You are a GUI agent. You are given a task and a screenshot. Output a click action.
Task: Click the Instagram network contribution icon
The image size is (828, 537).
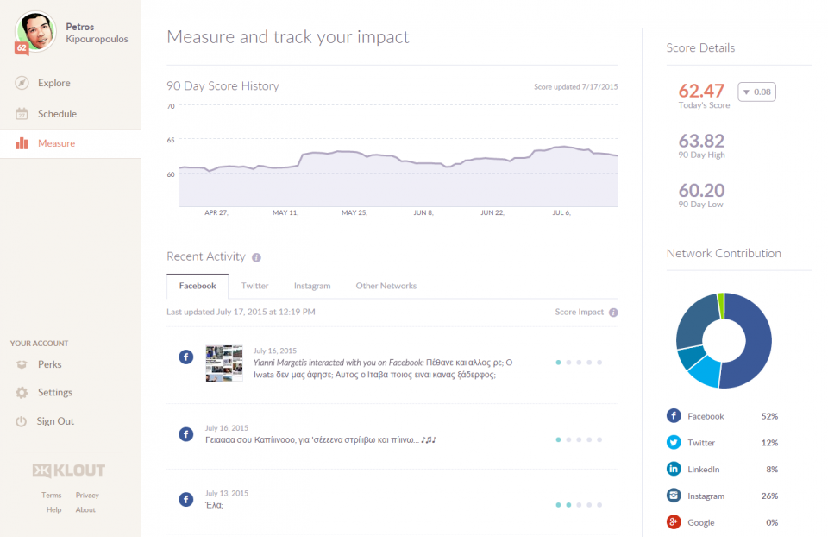click(674, 496)
